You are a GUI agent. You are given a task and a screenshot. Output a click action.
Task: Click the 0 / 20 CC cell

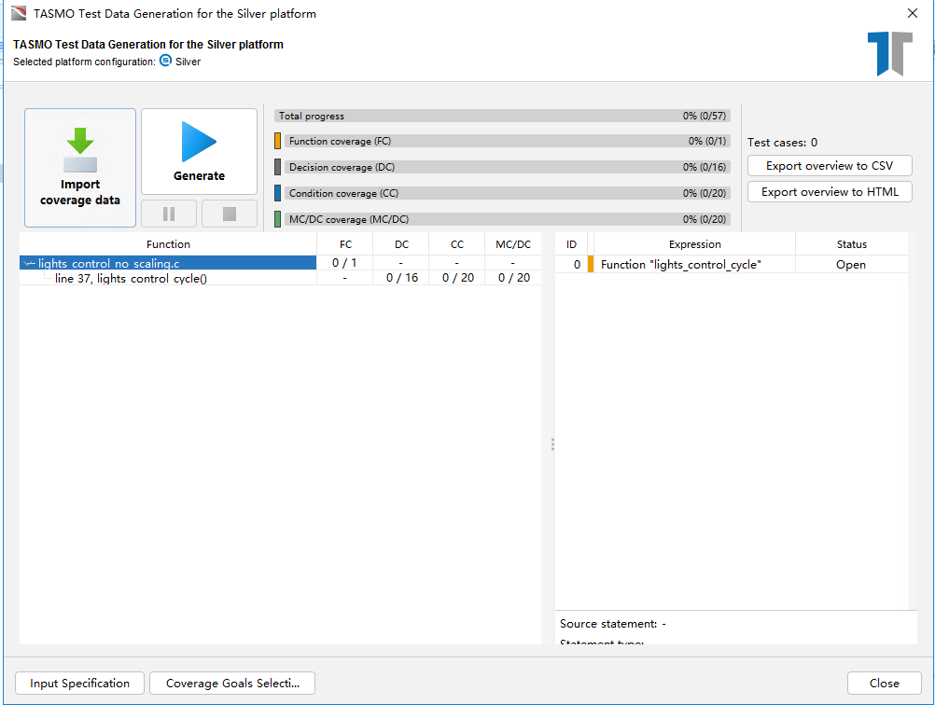click(457, 278)
